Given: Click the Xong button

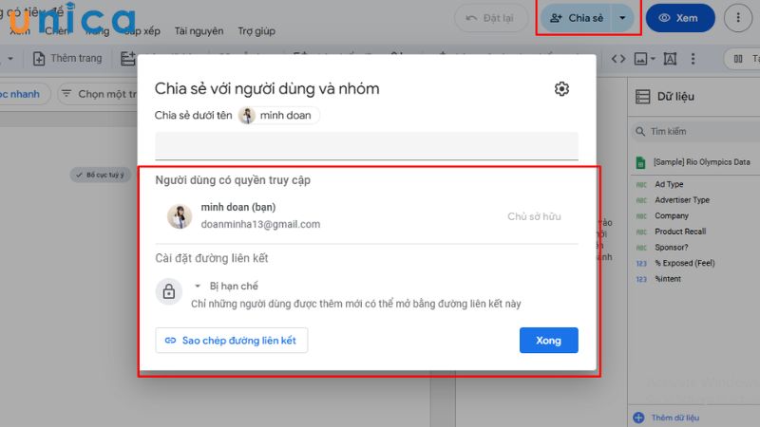Looking at the screenshot, I should (549, 341).
